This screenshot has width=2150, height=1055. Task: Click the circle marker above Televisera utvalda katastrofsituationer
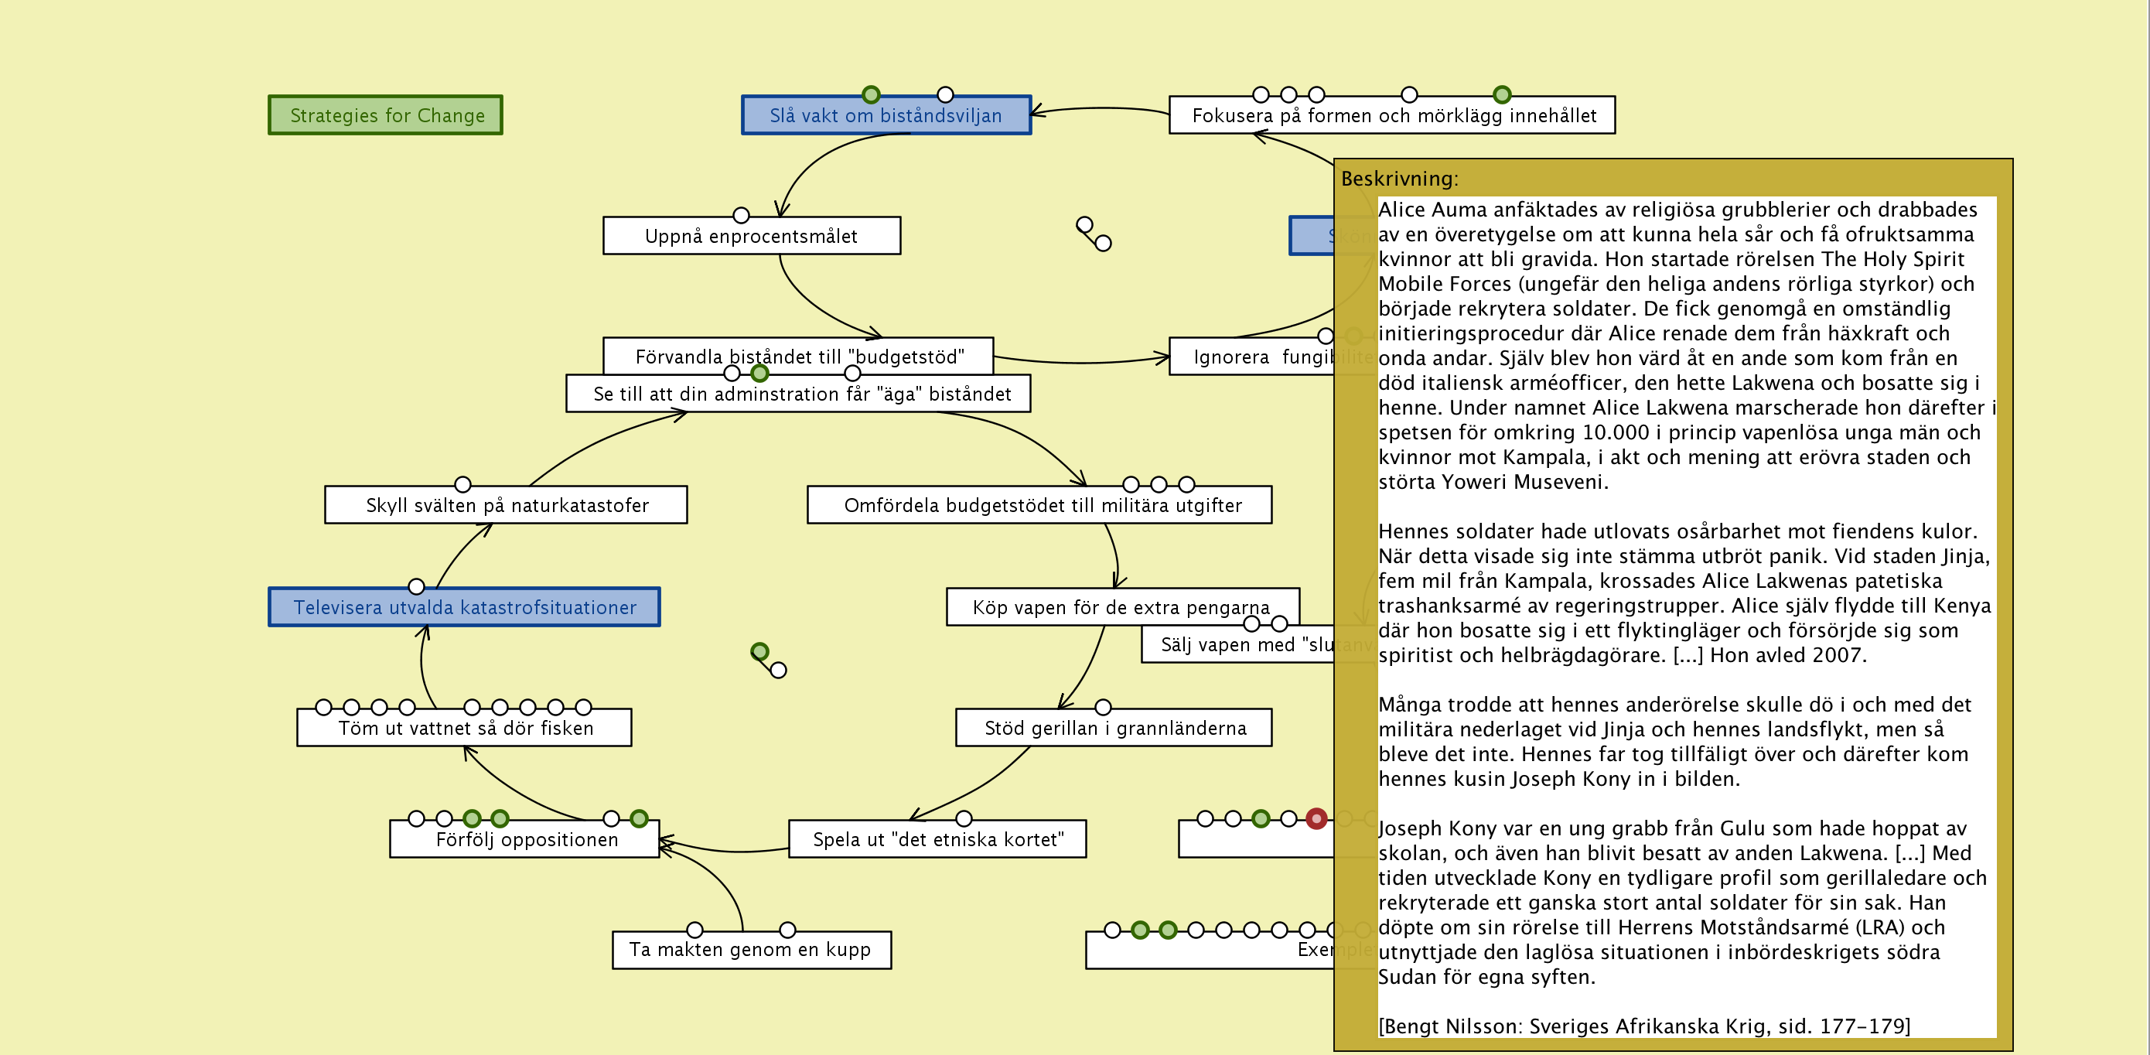tap(417, 586)
